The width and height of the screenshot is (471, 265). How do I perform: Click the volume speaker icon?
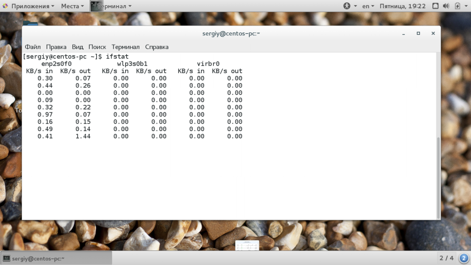445,6
